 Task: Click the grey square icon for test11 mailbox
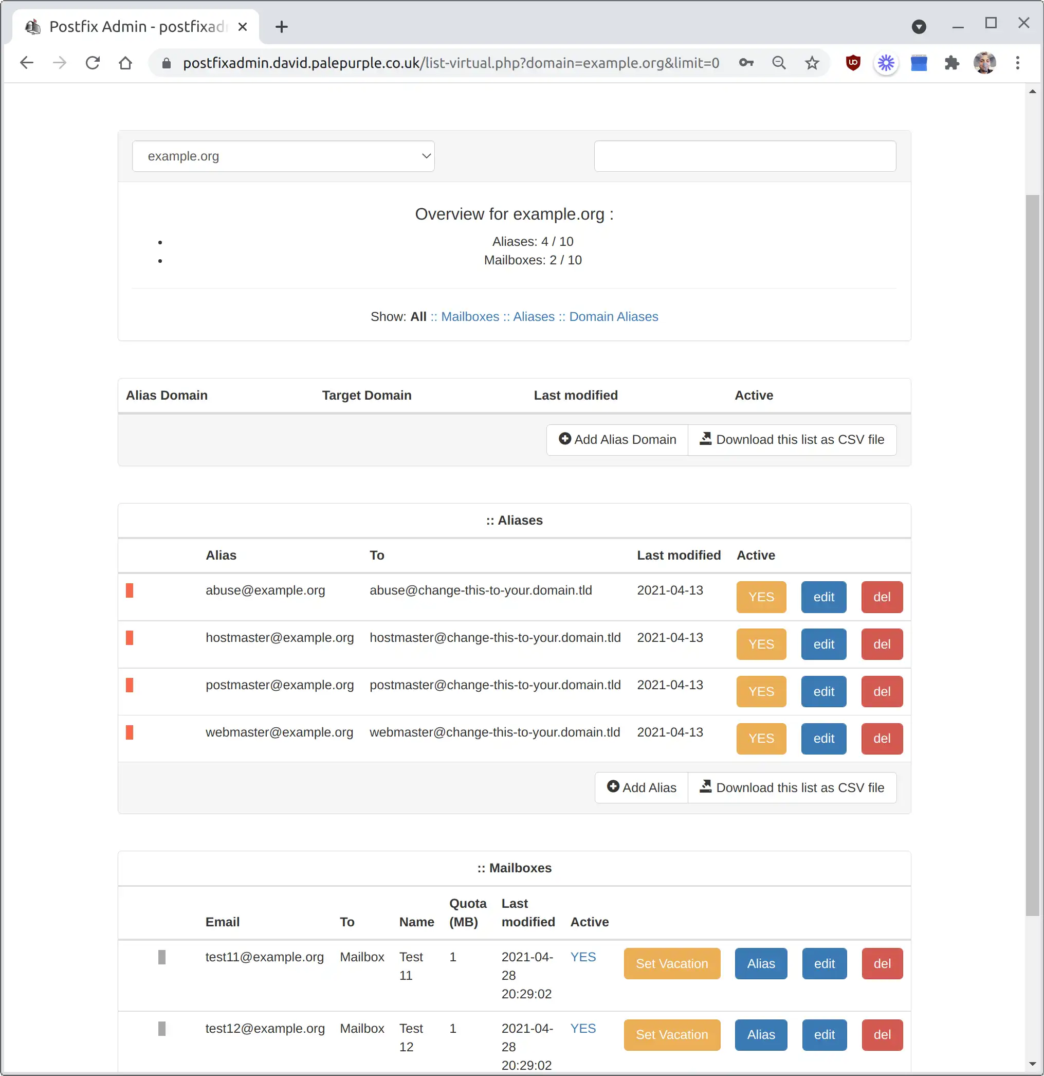[161, 958]
